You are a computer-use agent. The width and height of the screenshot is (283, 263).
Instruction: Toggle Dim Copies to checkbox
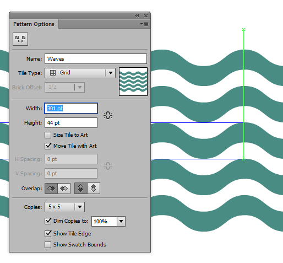(x=48, y=221)
